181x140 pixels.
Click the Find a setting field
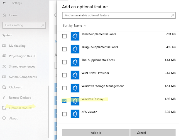(24, 25)
